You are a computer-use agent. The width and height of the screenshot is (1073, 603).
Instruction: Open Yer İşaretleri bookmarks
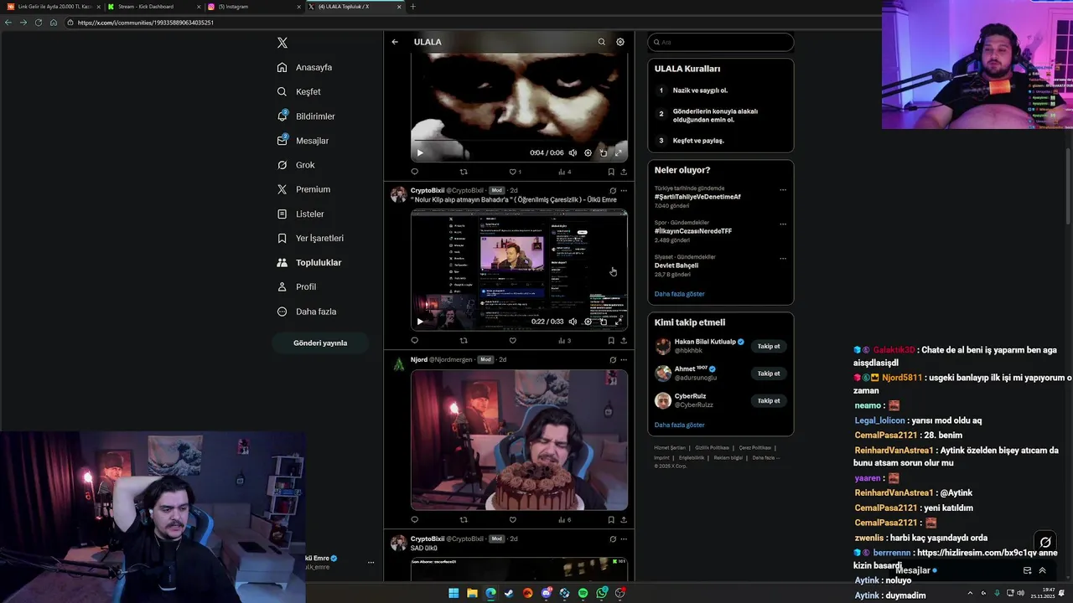[x=310, y=238]
